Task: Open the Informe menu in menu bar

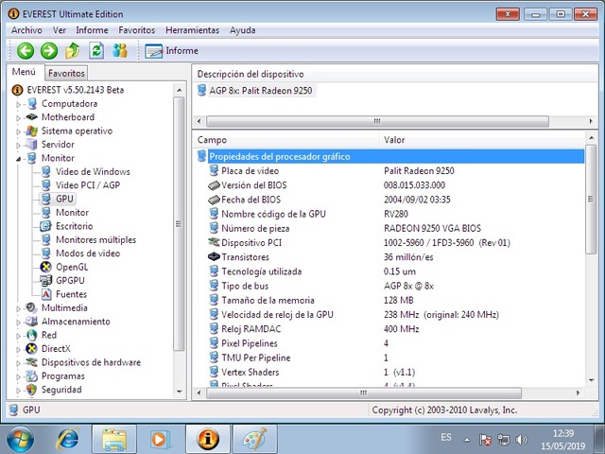Action: (92, 30)
